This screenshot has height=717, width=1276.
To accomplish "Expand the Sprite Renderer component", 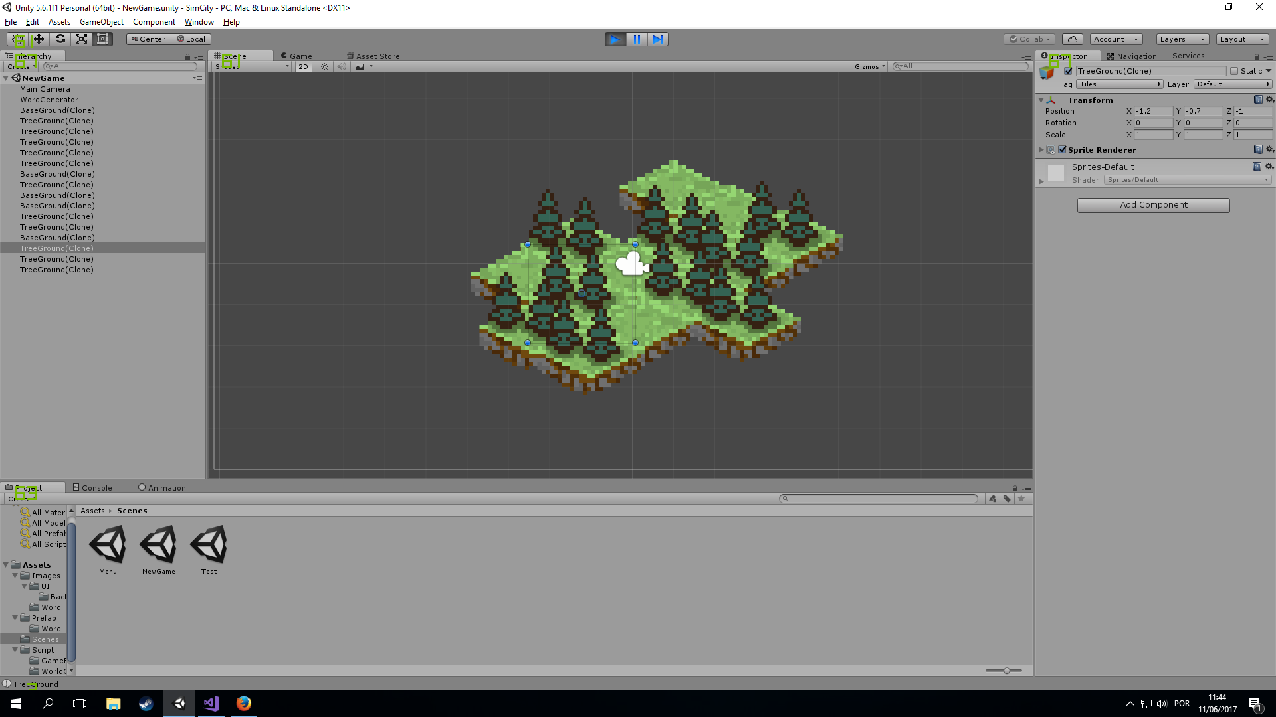I will [x=1041, y=149].
